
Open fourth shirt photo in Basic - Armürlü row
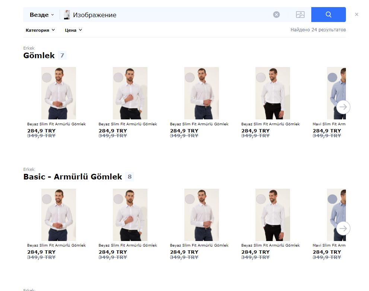273,215
